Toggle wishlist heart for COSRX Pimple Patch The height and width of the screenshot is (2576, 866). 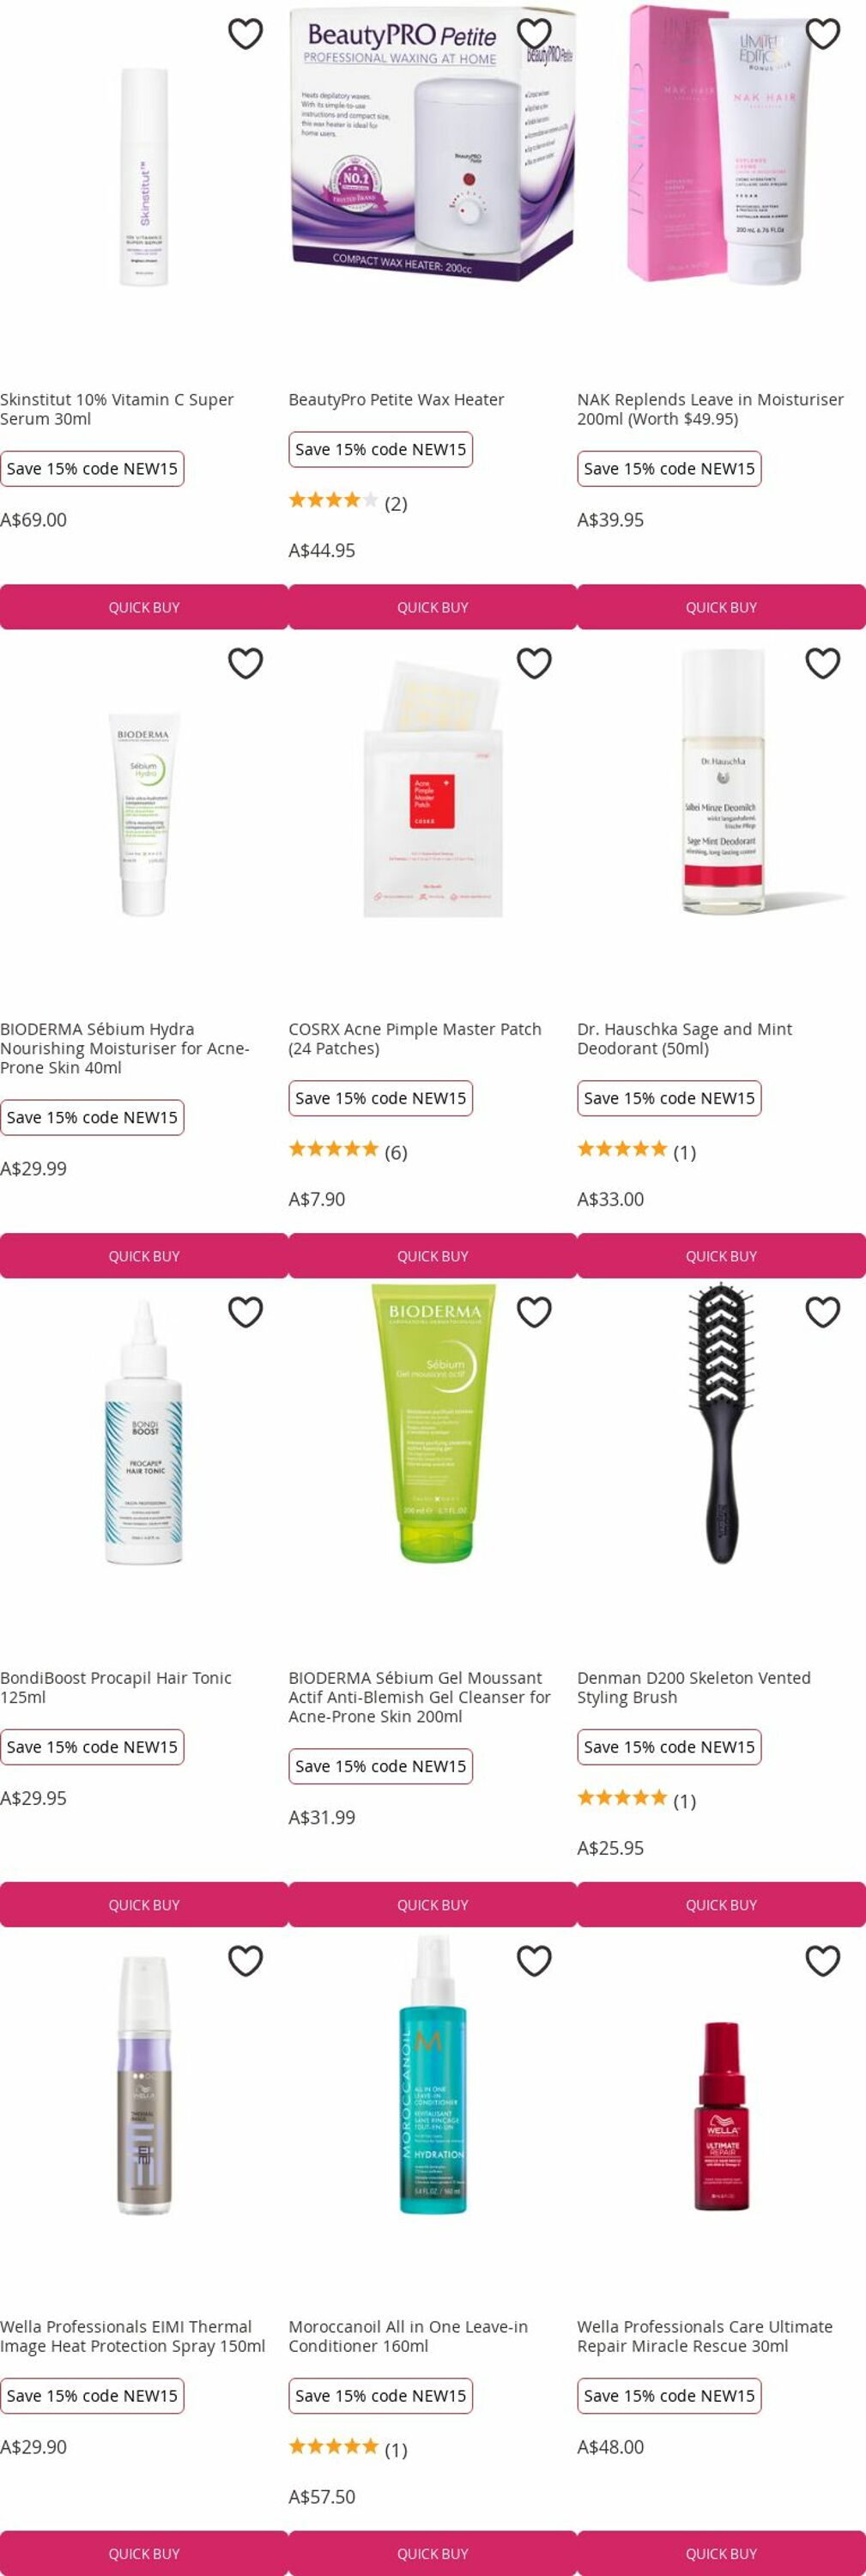[x=534, y=663]
